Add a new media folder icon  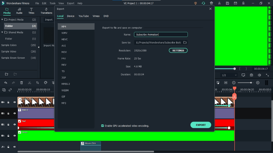tap(7, 74)
